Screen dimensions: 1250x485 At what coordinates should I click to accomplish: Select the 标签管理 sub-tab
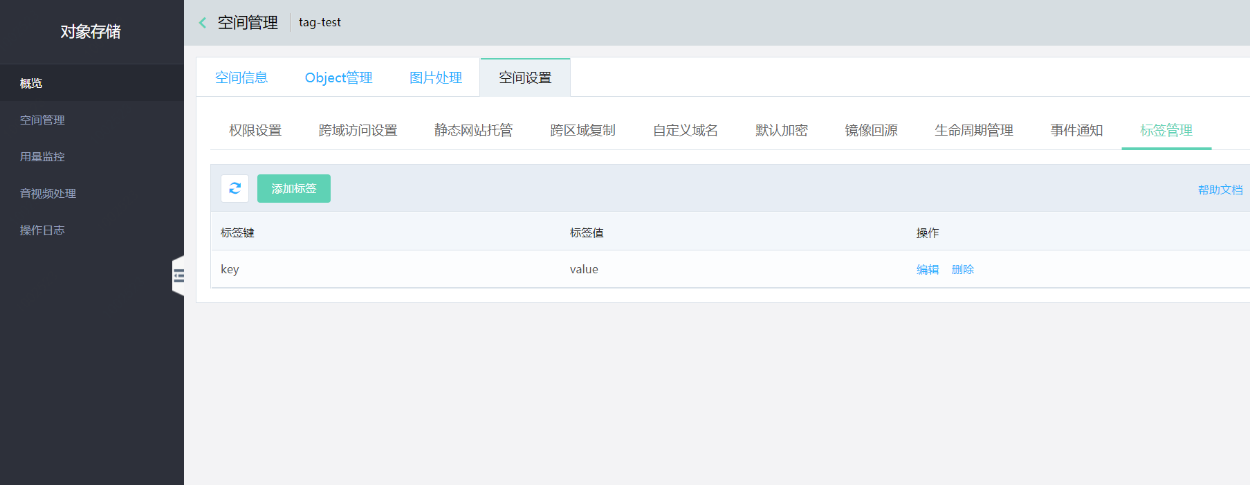pyautogui.click(x=1166, y=130)
